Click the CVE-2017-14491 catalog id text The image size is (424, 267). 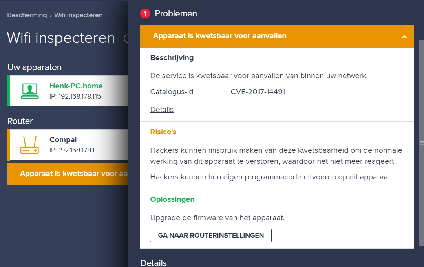258,92
